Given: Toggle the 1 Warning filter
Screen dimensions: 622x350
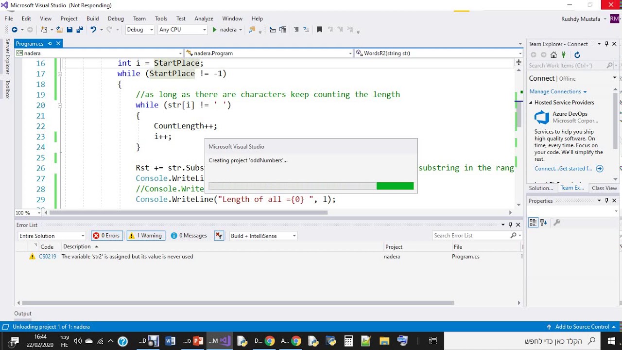Looking at the screenshot, I should pos(145,236).
